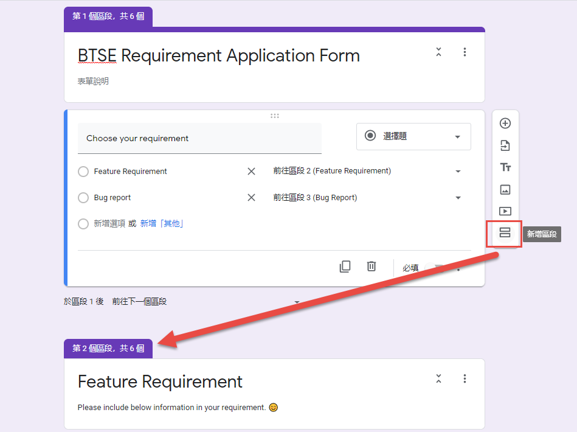The width and height of the screenshot is (577, 432).
Task: Click the 第 2 個區段，共 6 個 label
Action: (108, 349)
